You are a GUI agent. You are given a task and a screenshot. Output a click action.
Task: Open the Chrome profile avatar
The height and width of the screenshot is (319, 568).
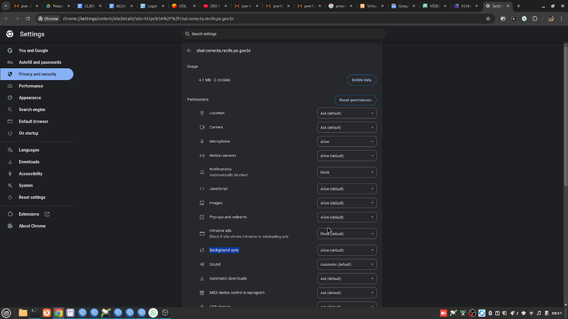click(550, 18)
